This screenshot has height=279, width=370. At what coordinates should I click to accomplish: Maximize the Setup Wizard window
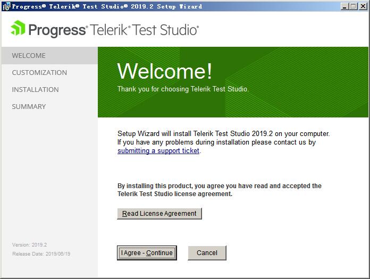click(353, 6)
